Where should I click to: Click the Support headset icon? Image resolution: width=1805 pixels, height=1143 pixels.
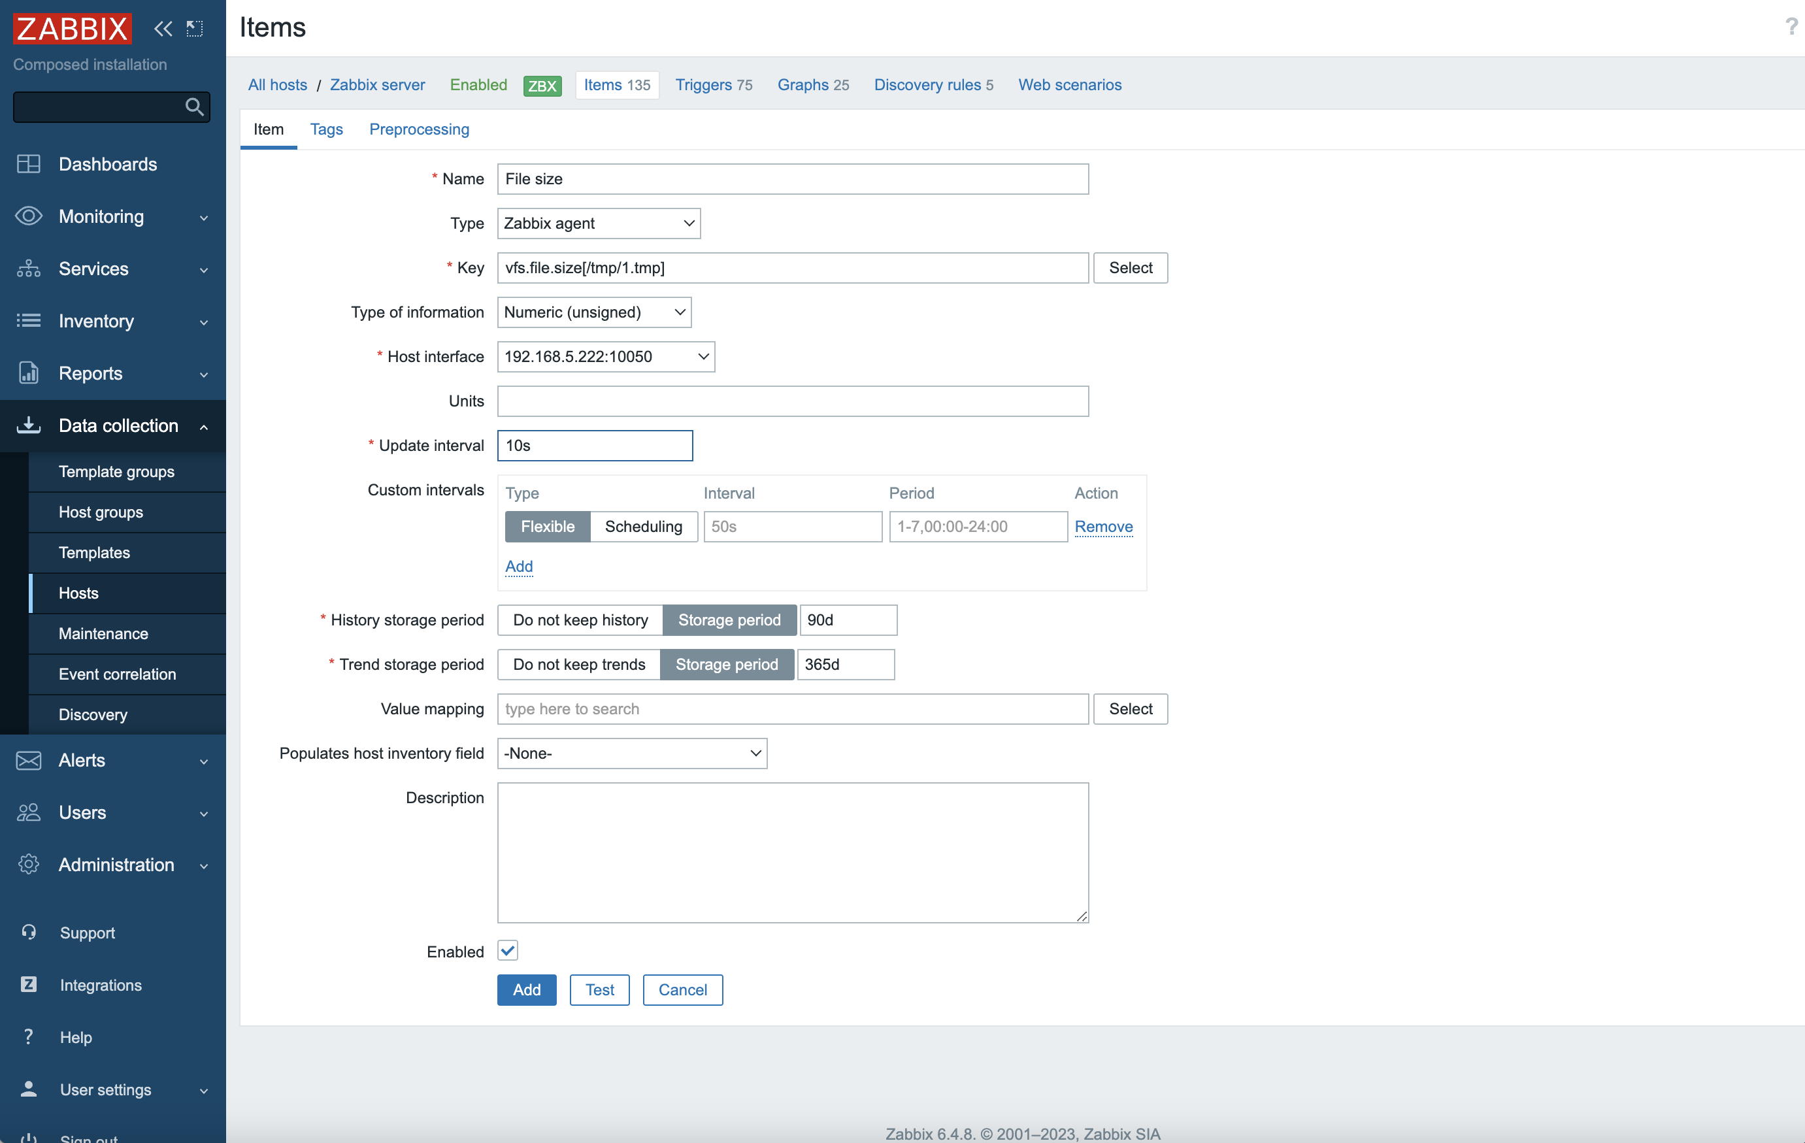pyautogui.click(x=29, y=932)
